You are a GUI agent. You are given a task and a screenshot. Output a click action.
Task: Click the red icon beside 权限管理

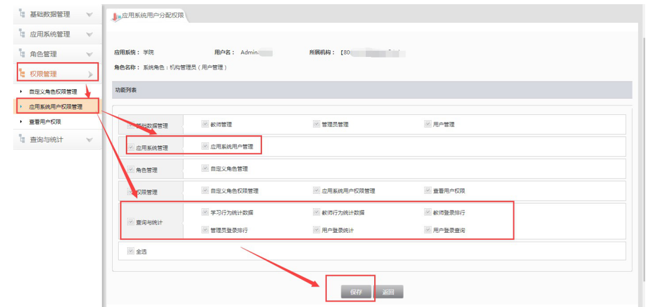(23, 74)
